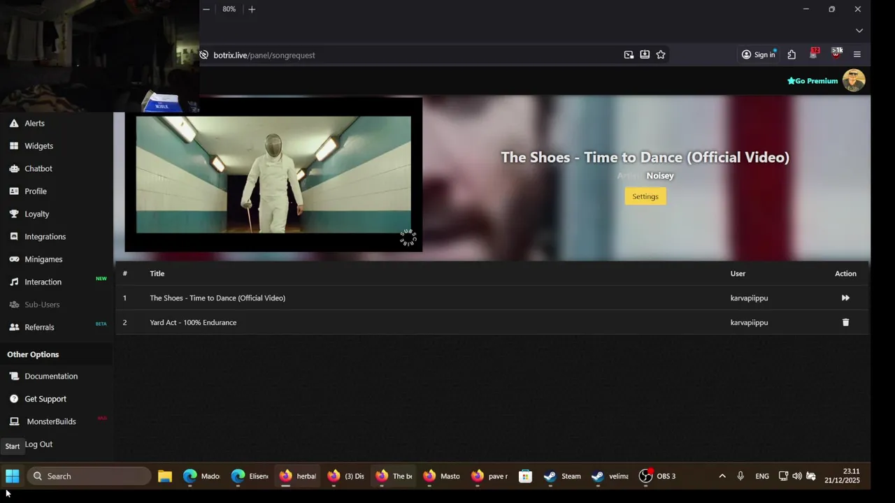
Task: Click the picture-in-picture icon in address bar
Action: click(629, 54)
